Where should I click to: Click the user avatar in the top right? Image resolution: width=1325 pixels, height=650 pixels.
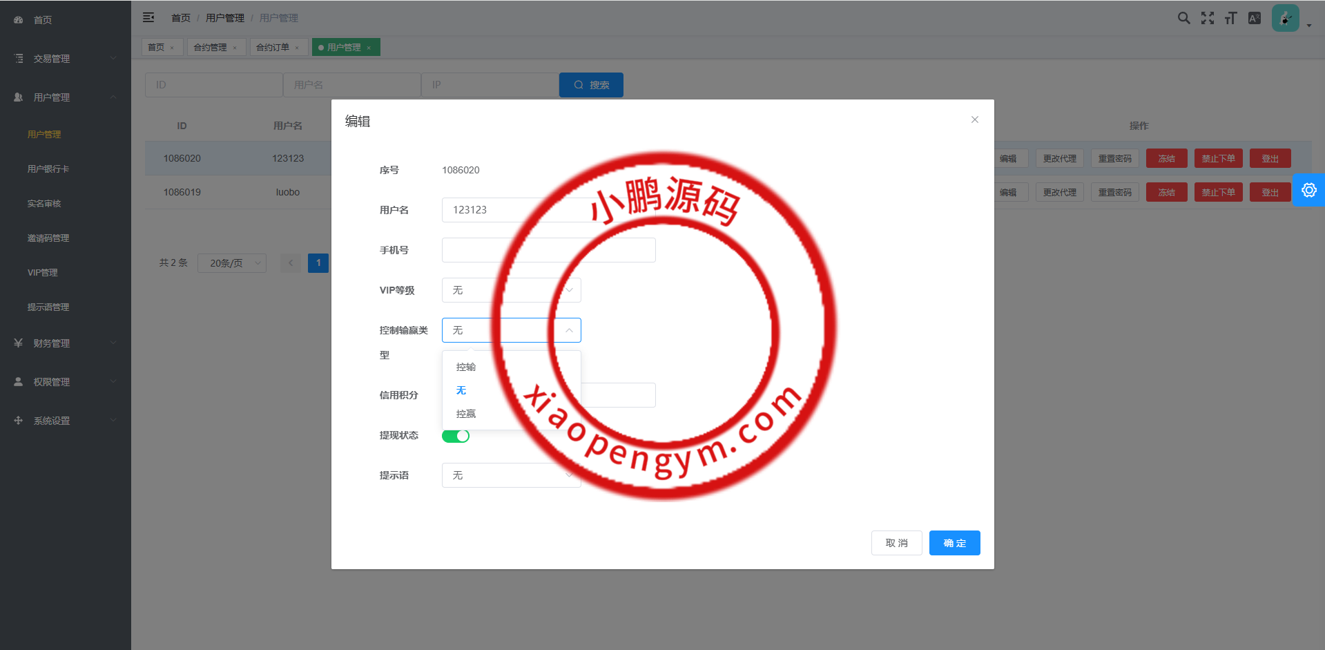pos(1284,17)
